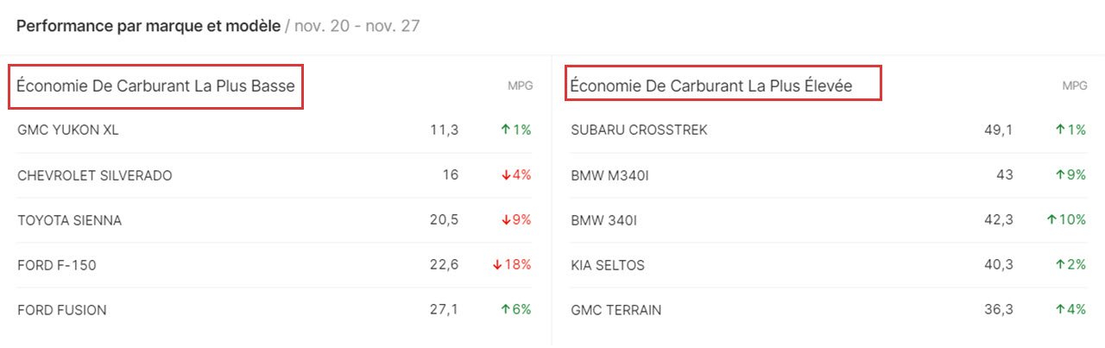This screenshot has width=1105, height=348.
Task: Click the green up arrow for GMC Yukon XL
Action: tap(505, 130)
